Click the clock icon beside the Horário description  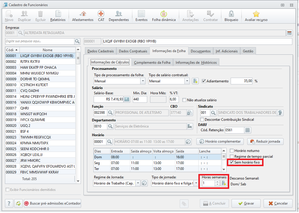(x=188, y=142)
